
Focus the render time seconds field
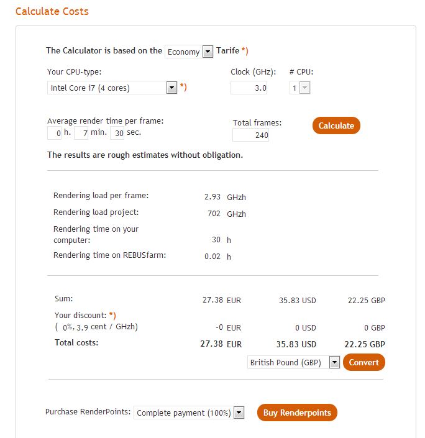pyautogui.click(x=117, y=133)
